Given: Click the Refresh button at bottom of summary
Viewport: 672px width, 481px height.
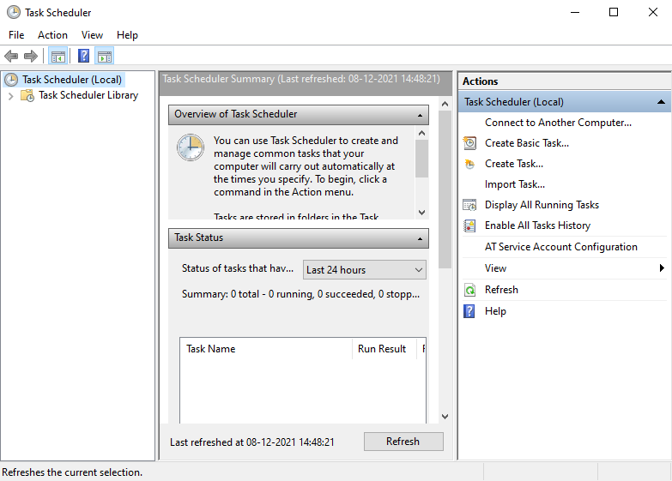Looking at the screenshot, I should tap(403, 442).
